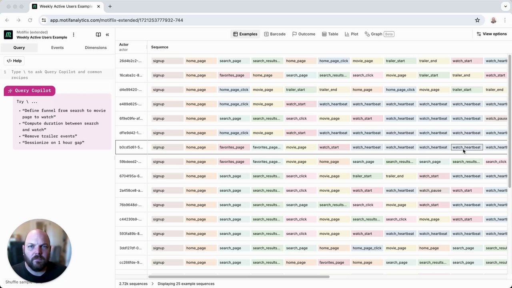View site information for this URL
The image size is (512, 288).
click(x=44, y=20)
